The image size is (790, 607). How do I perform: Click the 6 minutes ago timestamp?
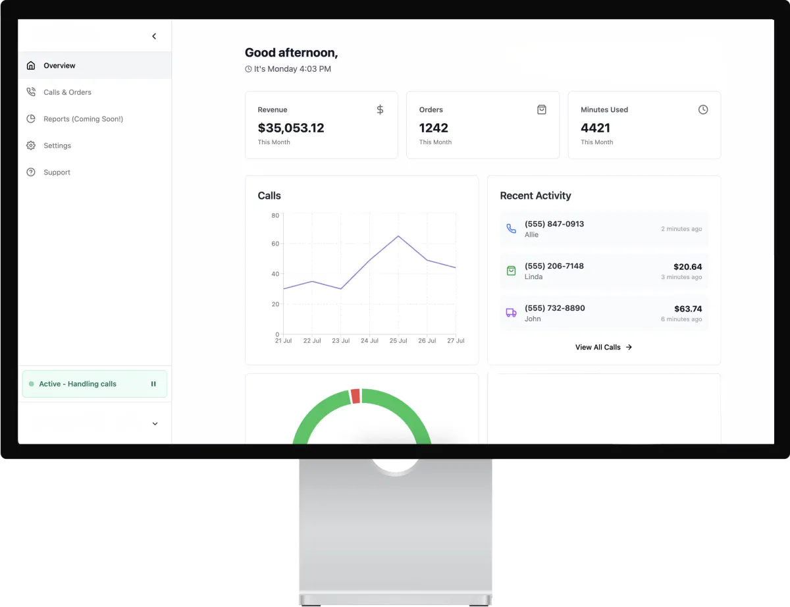(681, 319)
